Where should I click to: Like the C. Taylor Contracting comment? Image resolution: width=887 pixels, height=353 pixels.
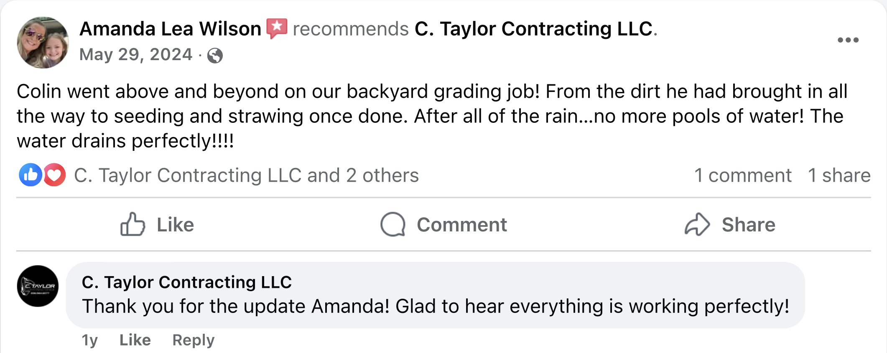135,340
